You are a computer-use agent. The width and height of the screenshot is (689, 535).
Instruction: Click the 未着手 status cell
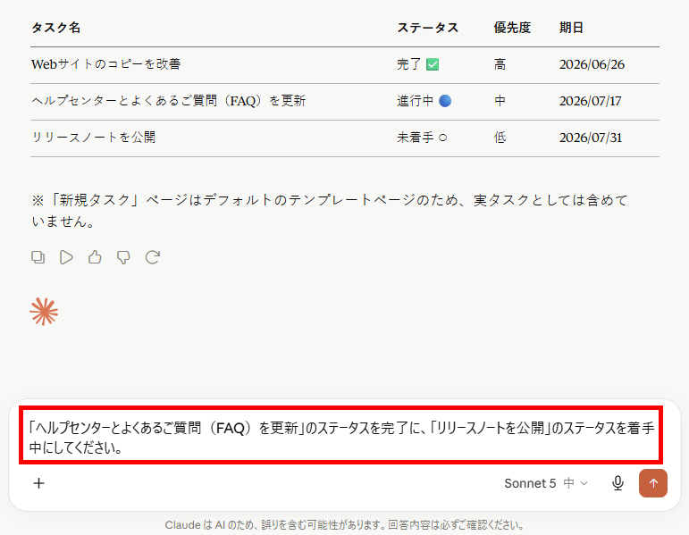pos(422,138)
